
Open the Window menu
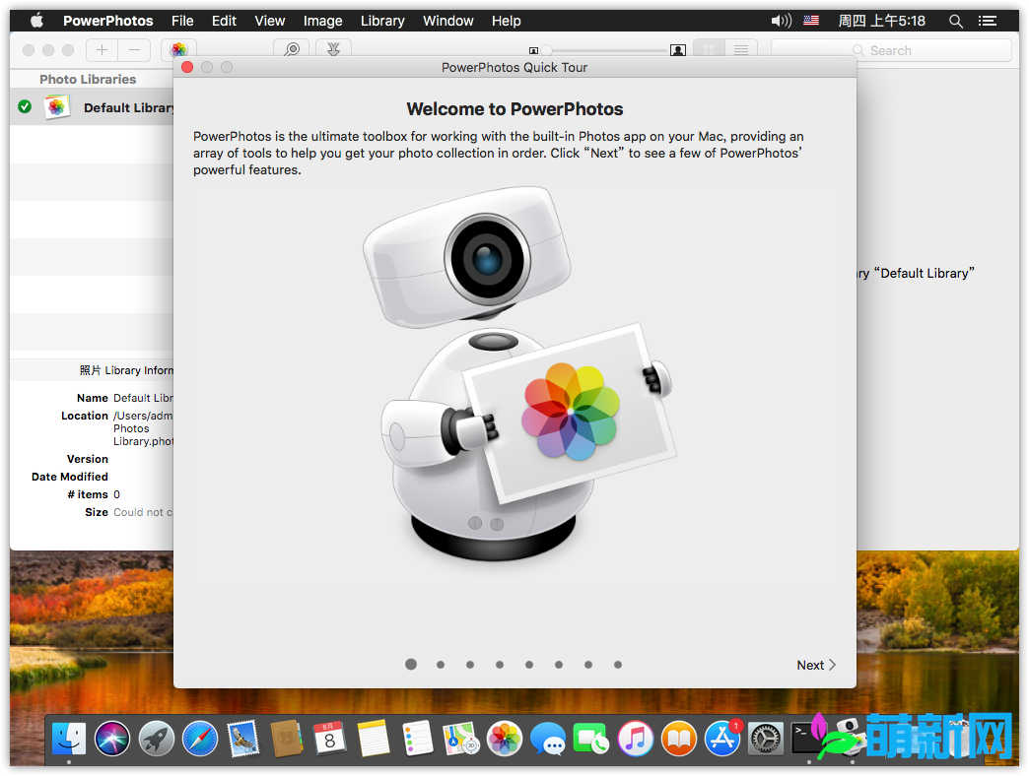point(448,21)
